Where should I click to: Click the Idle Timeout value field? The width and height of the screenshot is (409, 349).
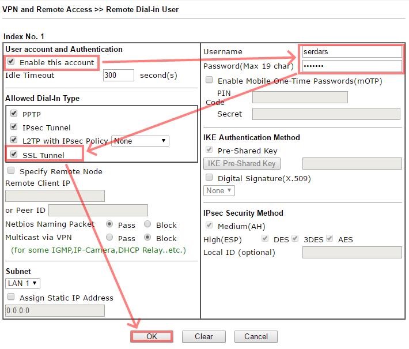tap(118, 76)
